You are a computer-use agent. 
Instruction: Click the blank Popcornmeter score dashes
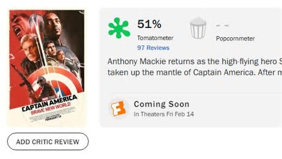coord(222,25)
